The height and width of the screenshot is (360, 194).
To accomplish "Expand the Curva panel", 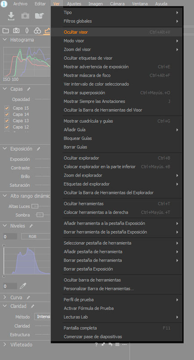I will 5,297.
